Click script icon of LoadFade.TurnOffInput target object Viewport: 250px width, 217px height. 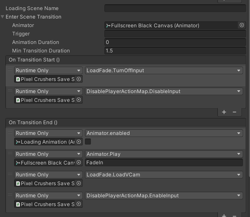coord(18,79)
